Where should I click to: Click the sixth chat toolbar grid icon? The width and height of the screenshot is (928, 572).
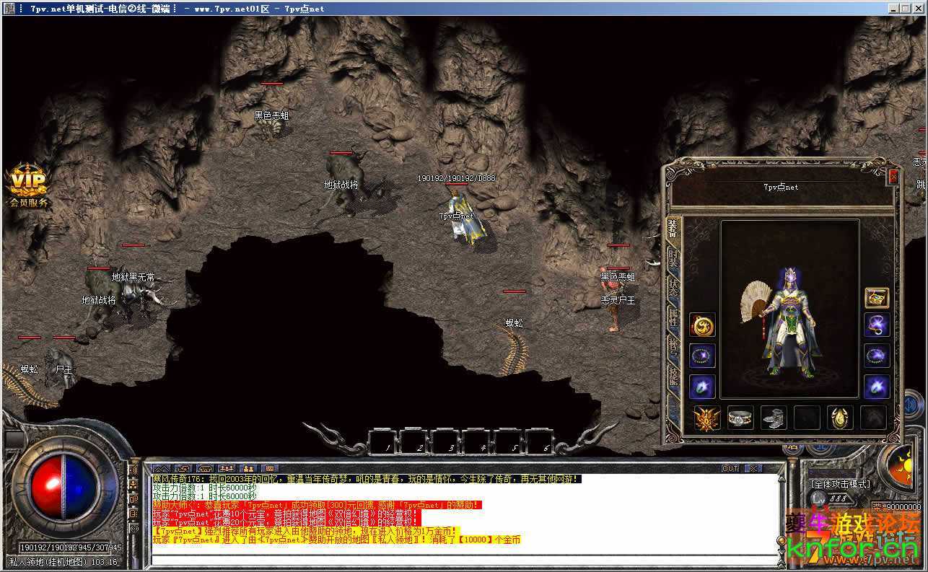pyautogui.click(x=269, y=469)
